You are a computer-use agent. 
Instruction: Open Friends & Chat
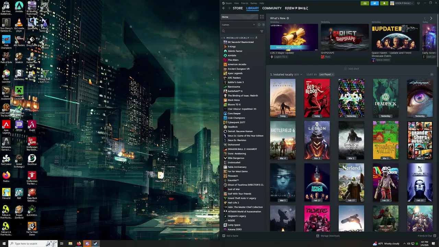(x=427, y=236)
